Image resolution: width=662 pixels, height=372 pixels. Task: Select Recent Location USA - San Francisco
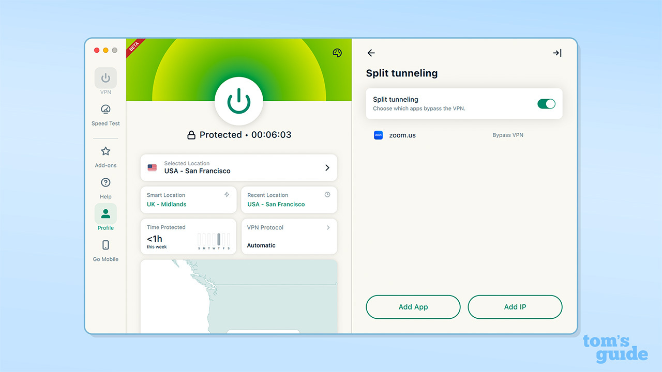[x=289, y=200]
